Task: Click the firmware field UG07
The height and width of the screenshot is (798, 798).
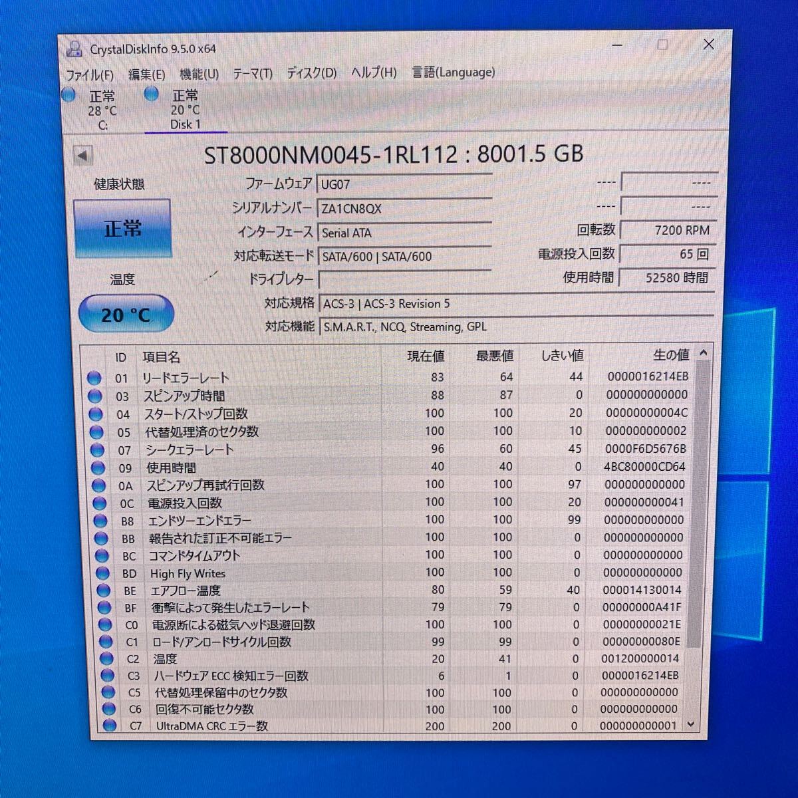Action: pyautogui.click(x=404, y=184)
